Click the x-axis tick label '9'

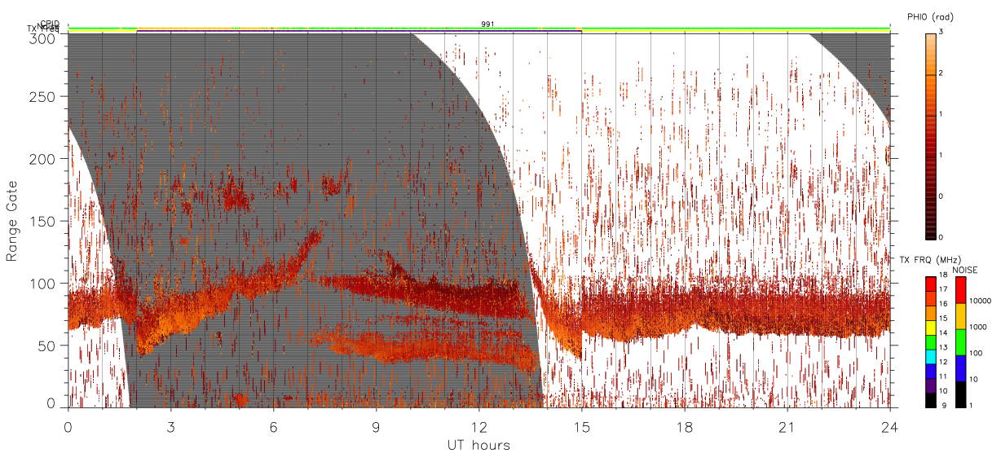376,426
